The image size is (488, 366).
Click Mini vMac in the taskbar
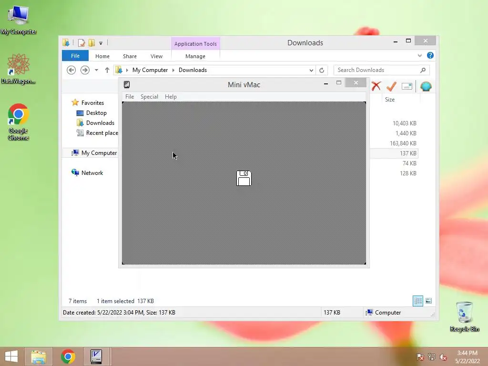point(96,356)
